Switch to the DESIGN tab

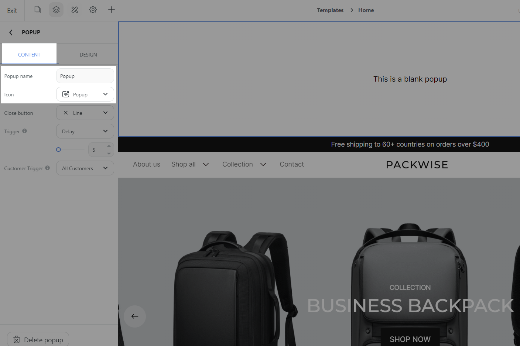click(88, 55)
